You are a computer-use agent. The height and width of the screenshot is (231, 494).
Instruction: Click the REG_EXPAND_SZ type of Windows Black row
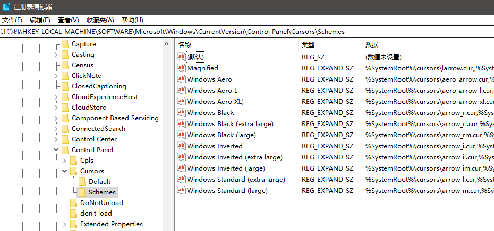pyautogui.click(x=327, y=112)
